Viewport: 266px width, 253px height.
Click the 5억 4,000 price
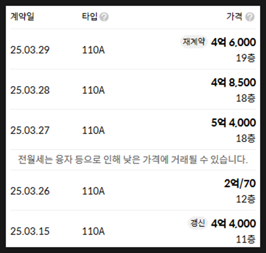pyautogui.click(x=234, y=123)
